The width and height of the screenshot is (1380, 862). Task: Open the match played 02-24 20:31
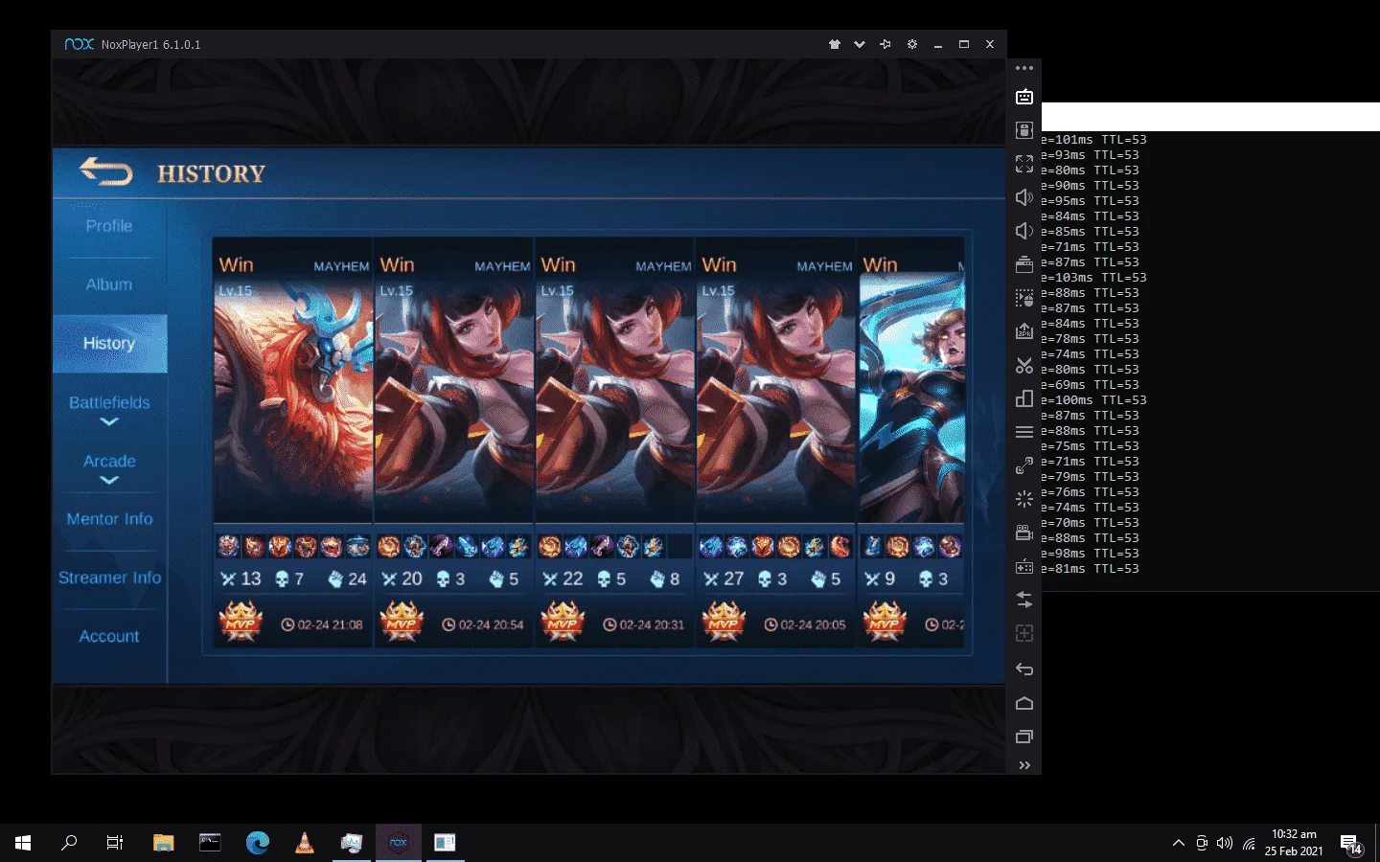615,442
